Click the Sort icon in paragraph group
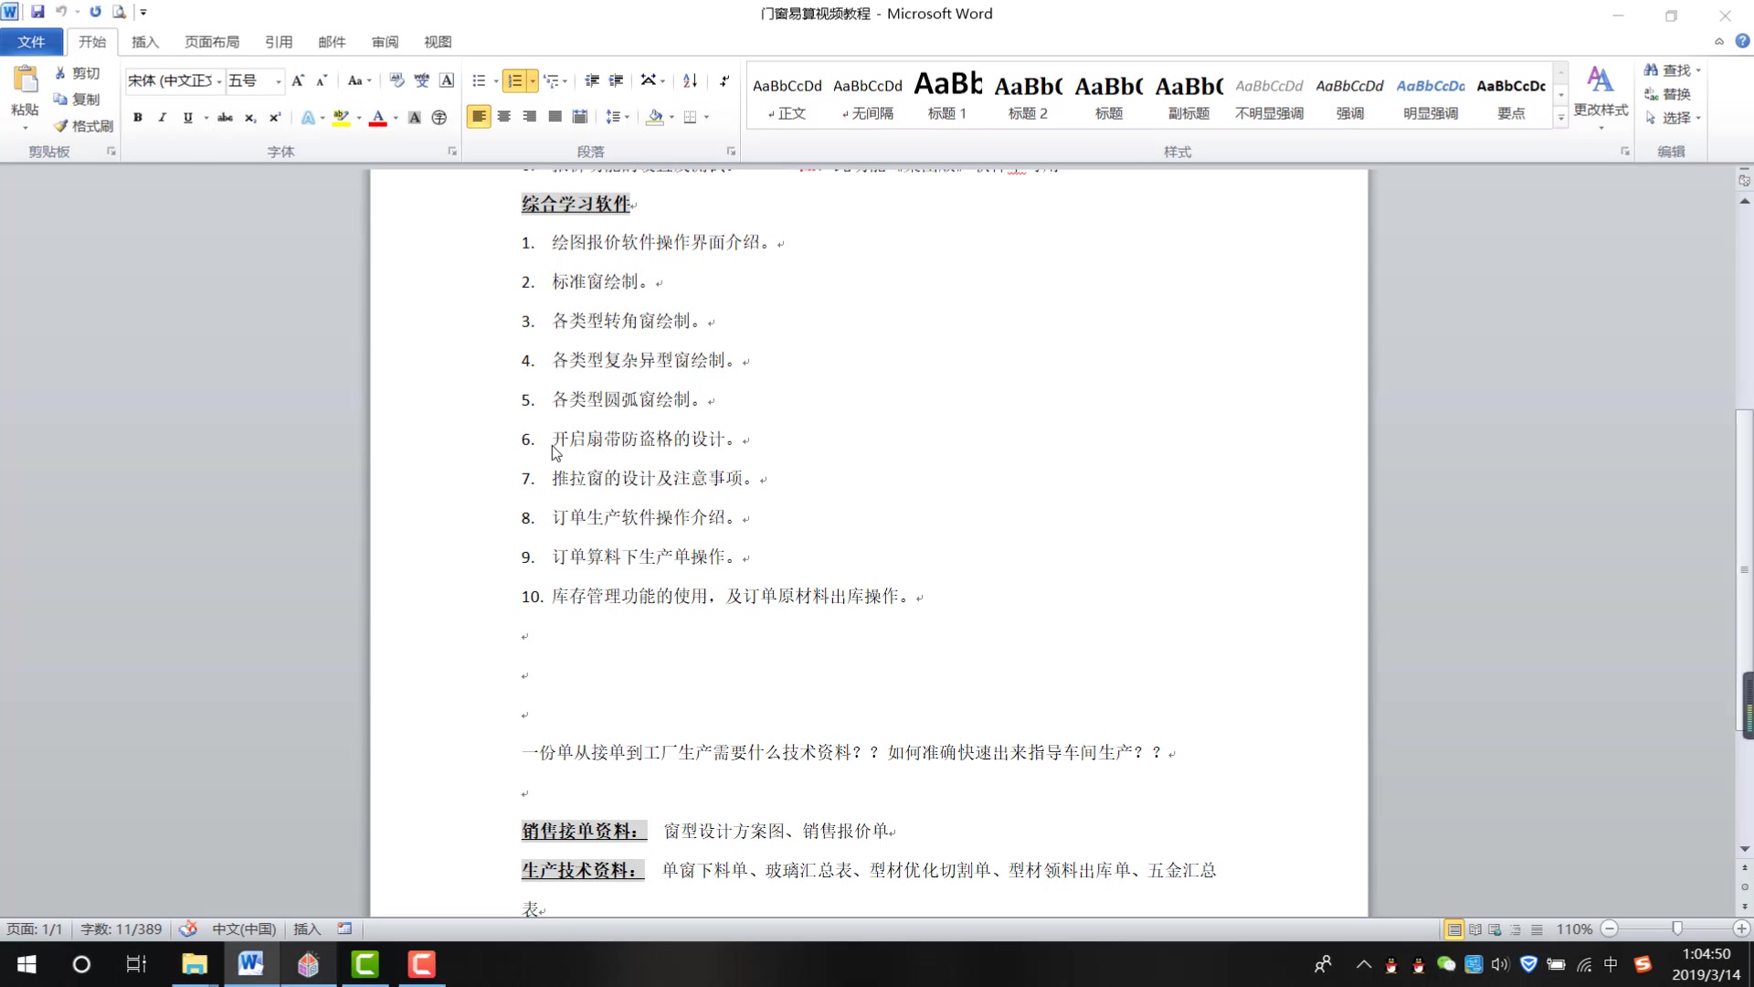Screen dimensions: 1754x987 [691, 80]
